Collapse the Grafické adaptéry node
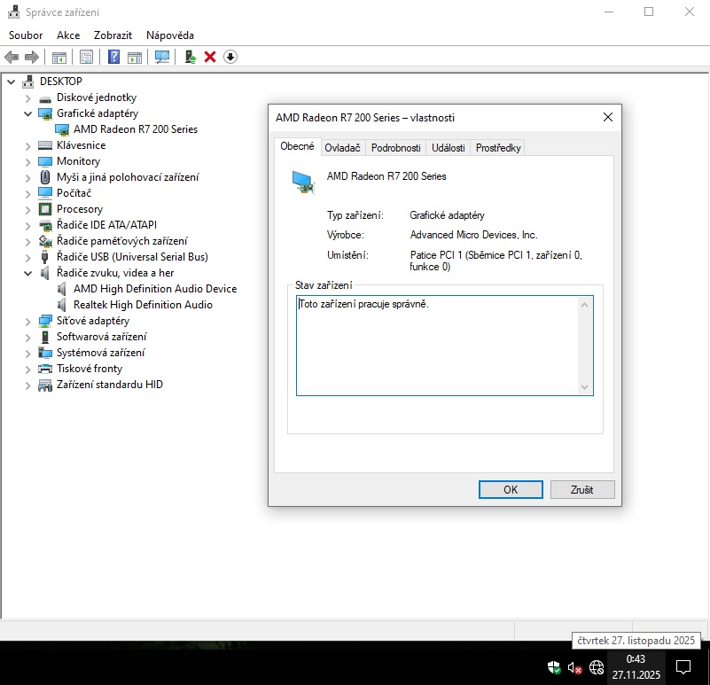The width and height of the screenshot is (710, 685). click(x=27, y=113)
